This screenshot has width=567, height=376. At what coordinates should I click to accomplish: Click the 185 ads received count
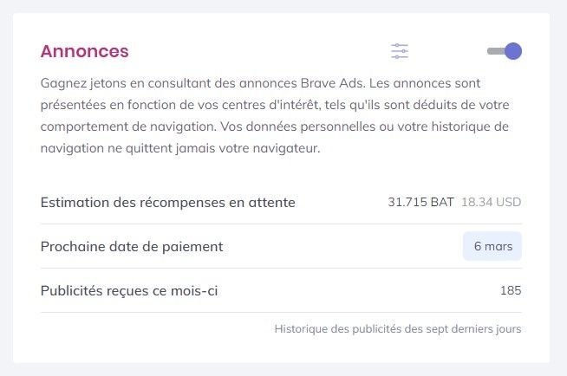pos(511,290)
